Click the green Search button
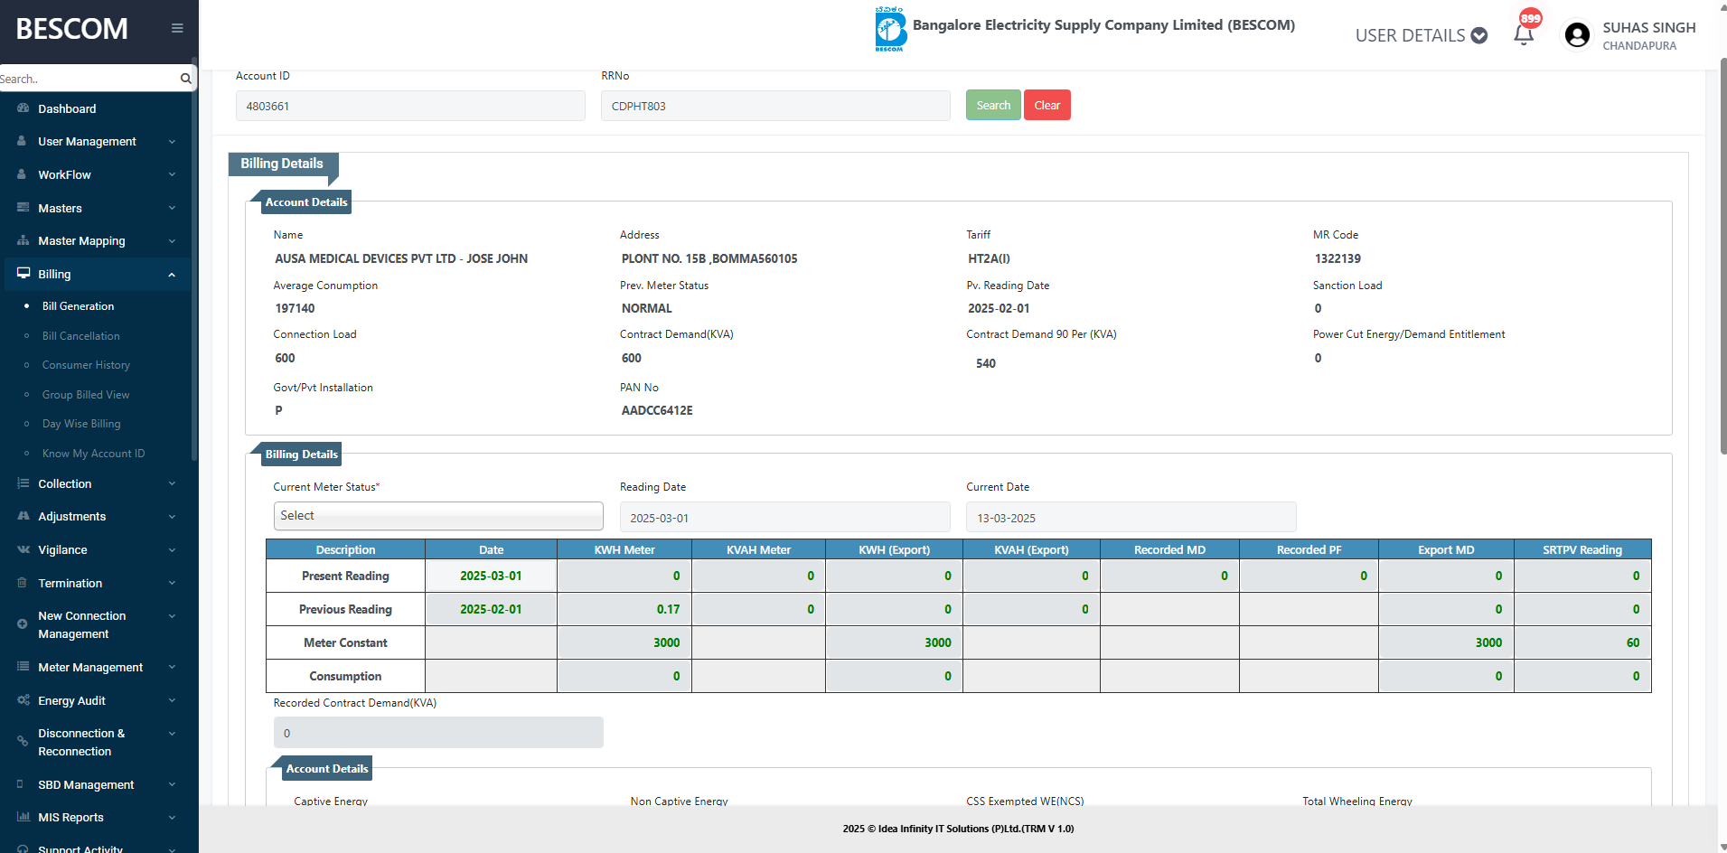The image size is (1727, 853). tap(993, 105)
